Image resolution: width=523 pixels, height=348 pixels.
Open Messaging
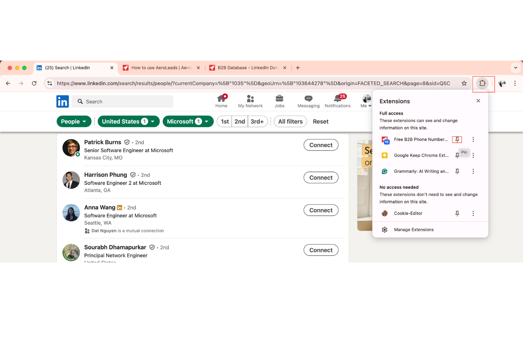[308, 101]
